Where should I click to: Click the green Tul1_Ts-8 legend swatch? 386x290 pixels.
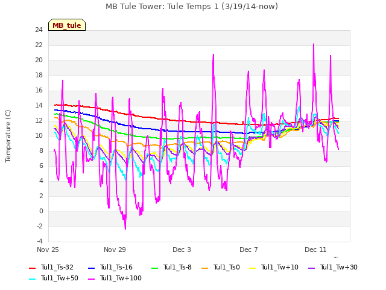[x=154, y=268]
